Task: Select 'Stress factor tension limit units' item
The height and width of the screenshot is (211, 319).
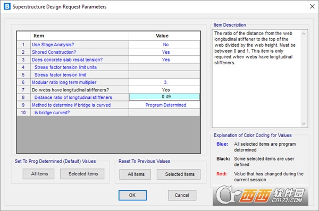Action: click(x=80, y=67)
